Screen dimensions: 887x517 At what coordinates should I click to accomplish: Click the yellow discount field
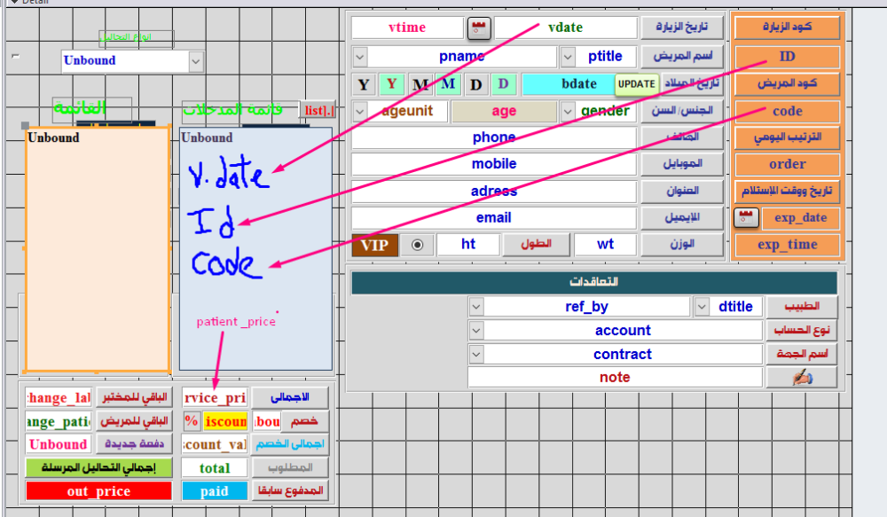pyautogui.click(x=225, y=421)
